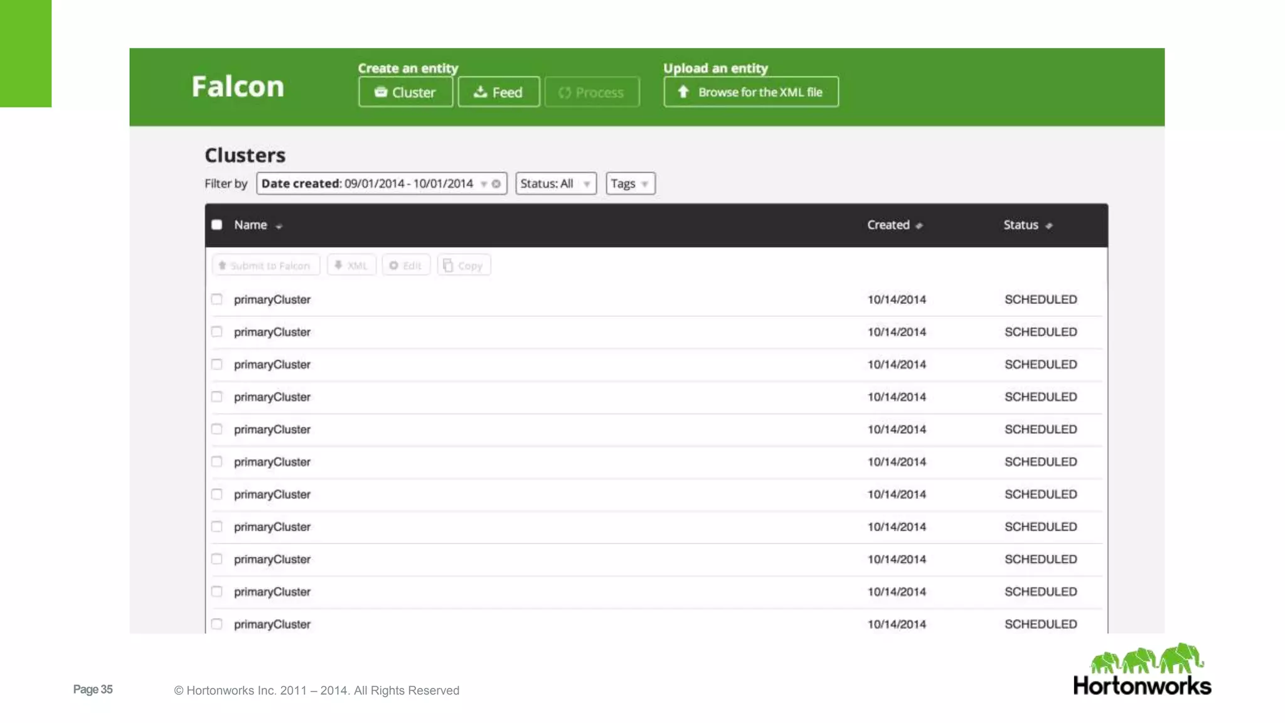
Task: Click the Copy button
Action: pyautogui.click(x=464, y=265)
